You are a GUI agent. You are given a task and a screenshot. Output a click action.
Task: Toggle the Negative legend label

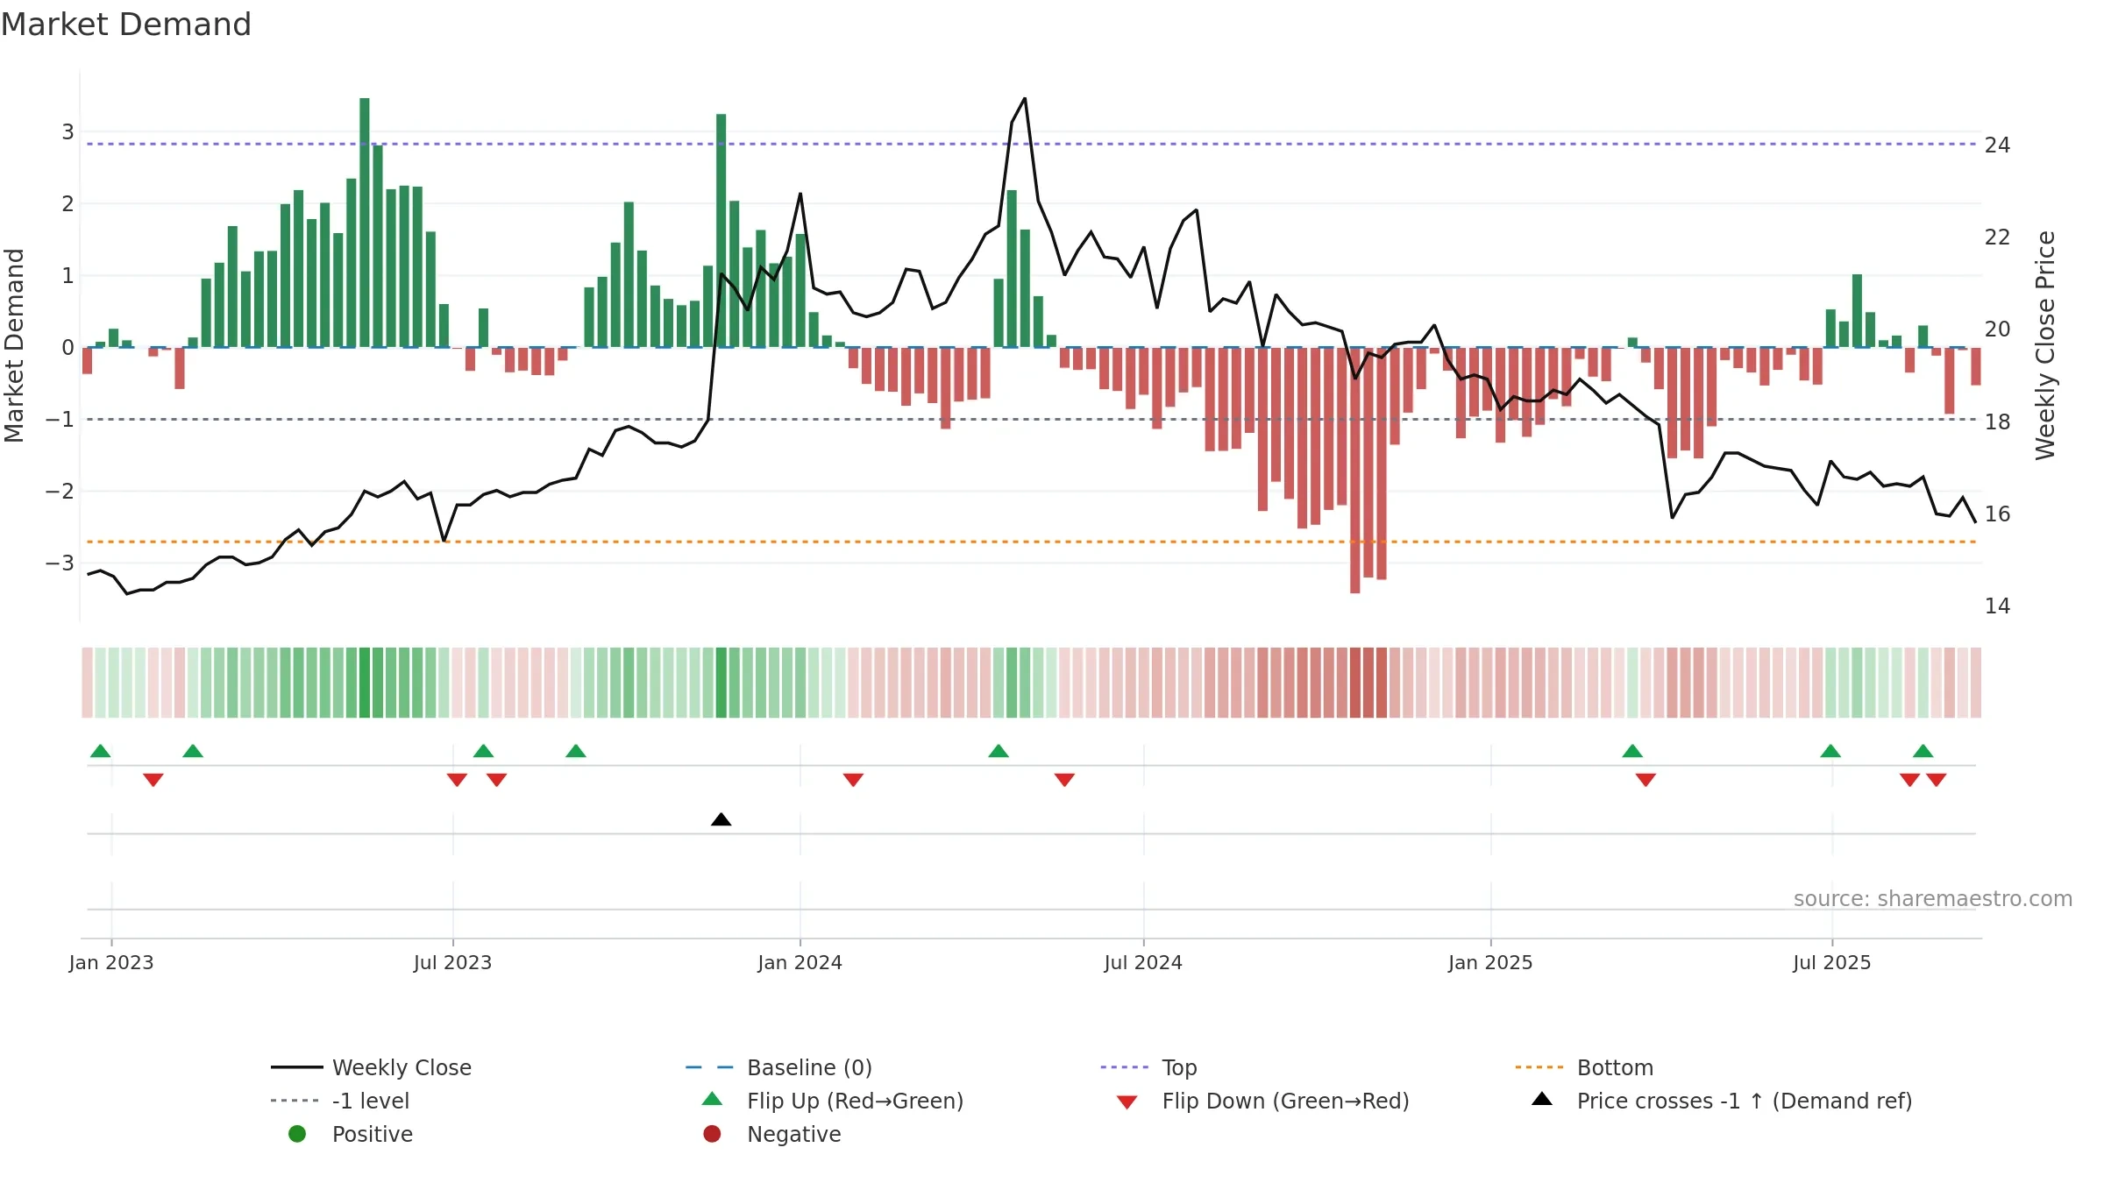click(794, 1134)
